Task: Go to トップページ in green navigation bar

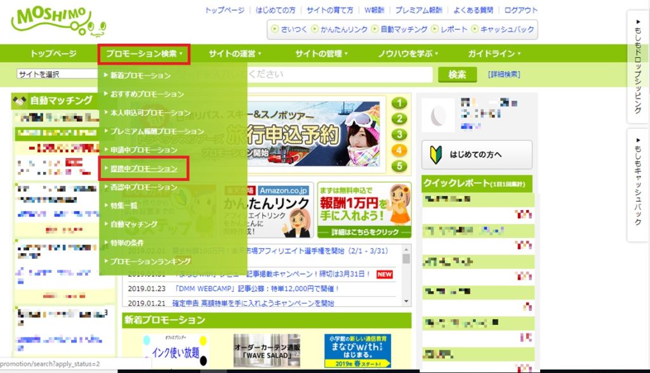Action: (53, 54)
